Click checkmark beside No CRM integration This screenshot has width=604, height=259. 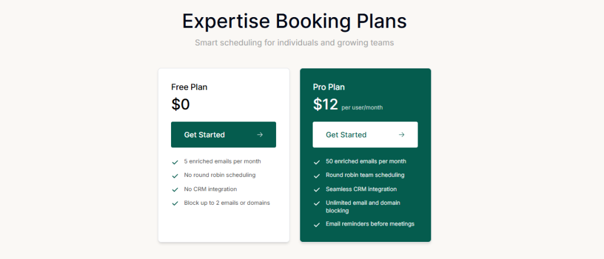pyautogui.click(x=175, y=189)
